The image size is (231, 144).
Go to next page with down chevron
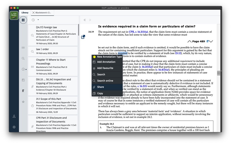click(211, 41)
